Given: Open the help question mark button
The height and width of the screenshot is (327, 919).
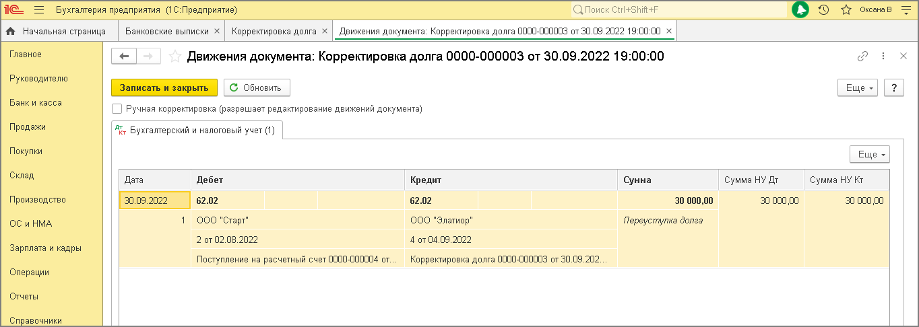Looking at the screenshot, I should (x=893, y=88).
